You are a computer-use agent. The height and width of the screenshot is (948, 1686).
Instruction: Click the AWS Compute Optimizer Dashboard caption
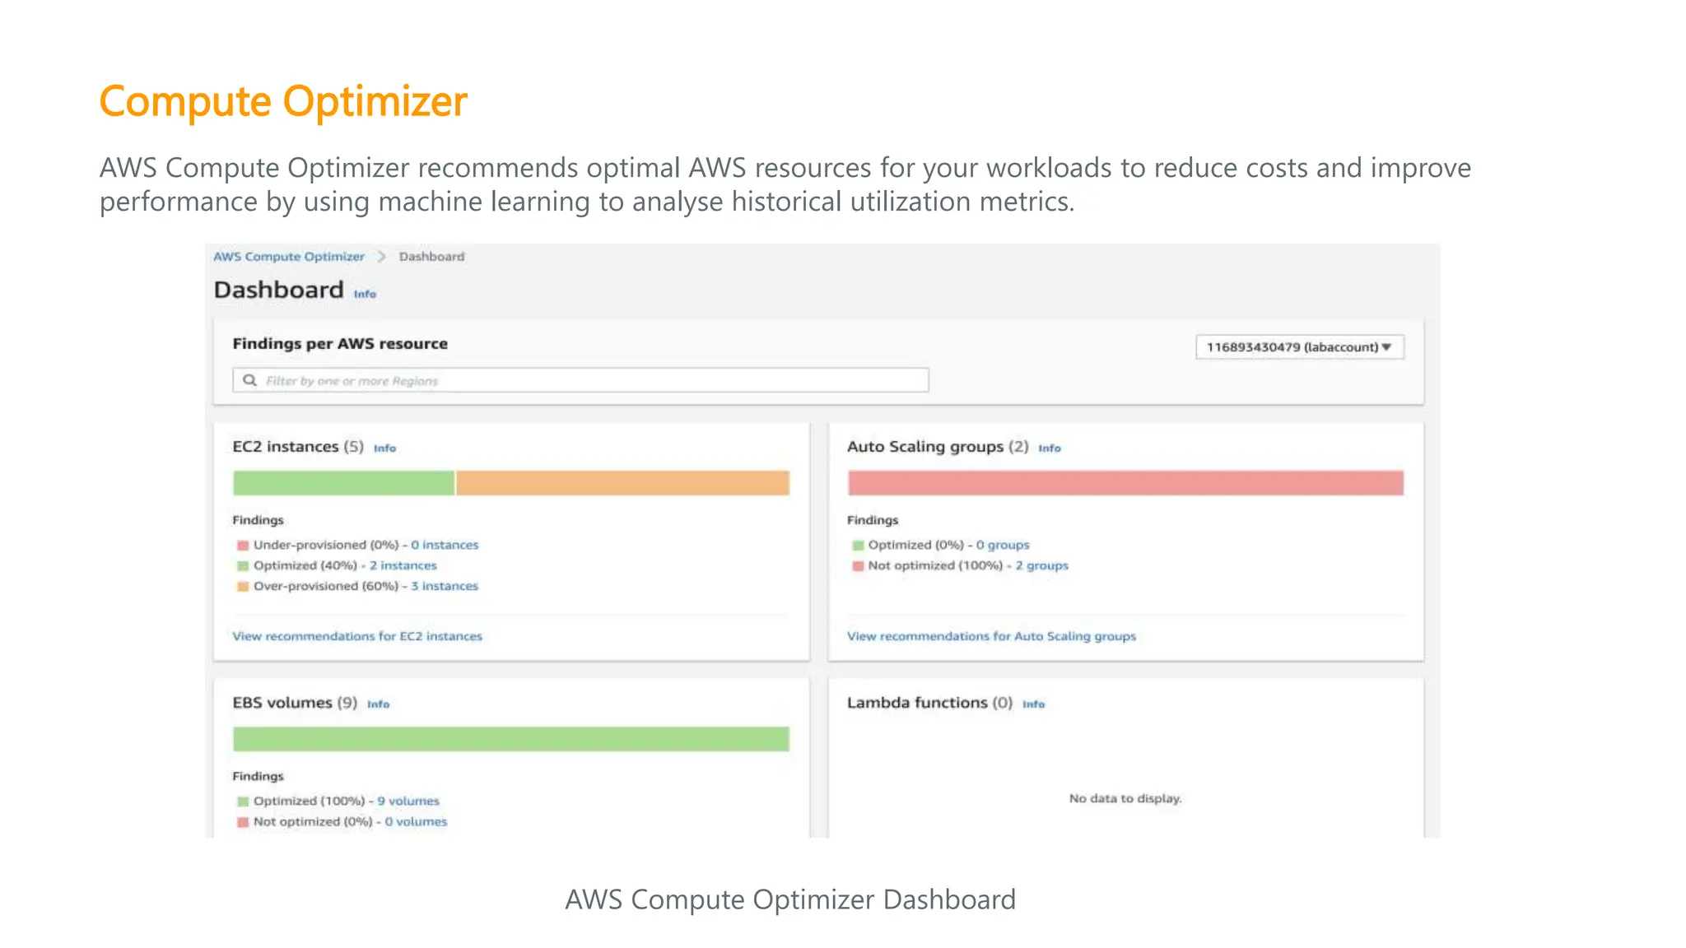[x=790, y=899]
